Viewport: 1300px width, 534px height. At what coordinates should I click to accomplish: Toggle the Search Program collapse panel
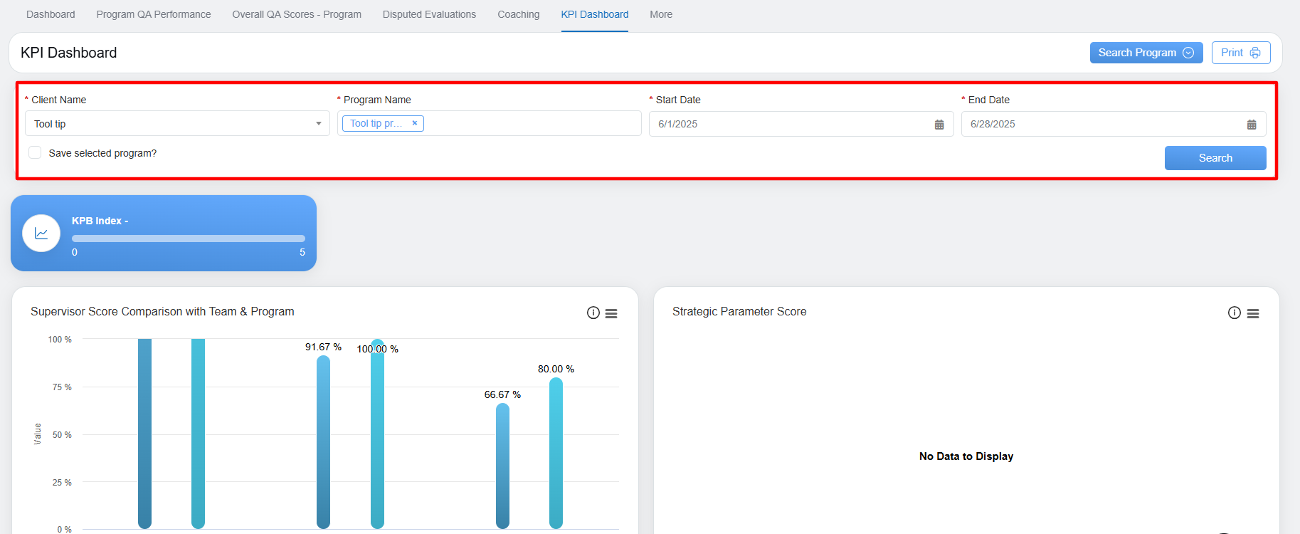(1146, 53)
